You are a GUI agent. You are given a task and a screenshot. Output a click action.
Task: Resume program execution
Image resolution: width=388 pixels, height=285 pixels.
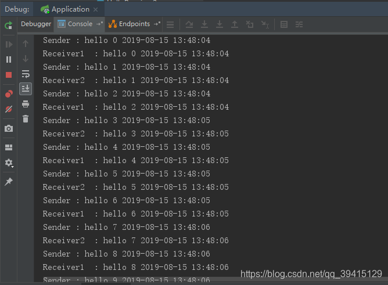(x=9, y=45)
